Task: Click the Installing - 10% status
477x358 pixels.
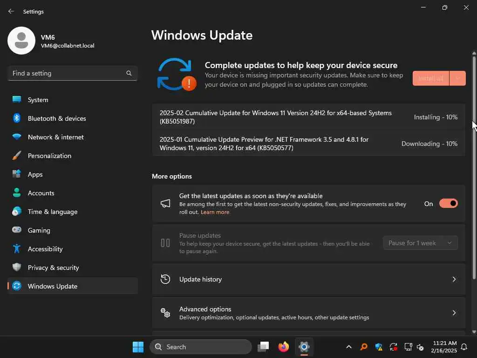Action: point(436,117)
